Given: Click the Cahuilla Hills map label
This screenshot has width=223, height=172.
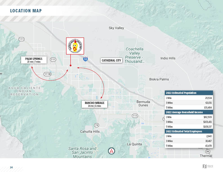Looking at the screenshot, I should (x=90, y=132).
